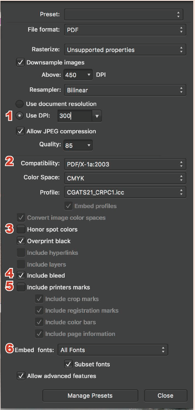Enable Honor spot colors checkbox
The image size is (195, 410).
click(x=20, y=230)
